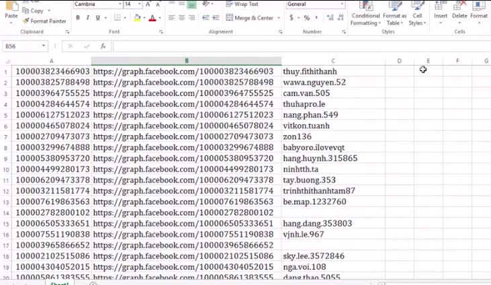The image size is (491, 285).
Task: Click cell containing sky.lee.3572846
Action: coord(333,256)
